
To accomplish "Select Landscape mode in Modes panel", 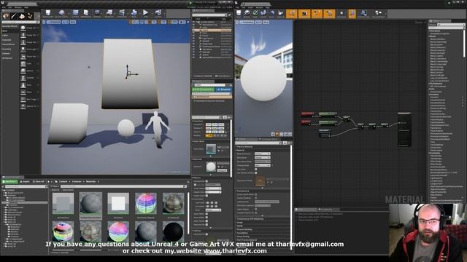I will point(22,16).
